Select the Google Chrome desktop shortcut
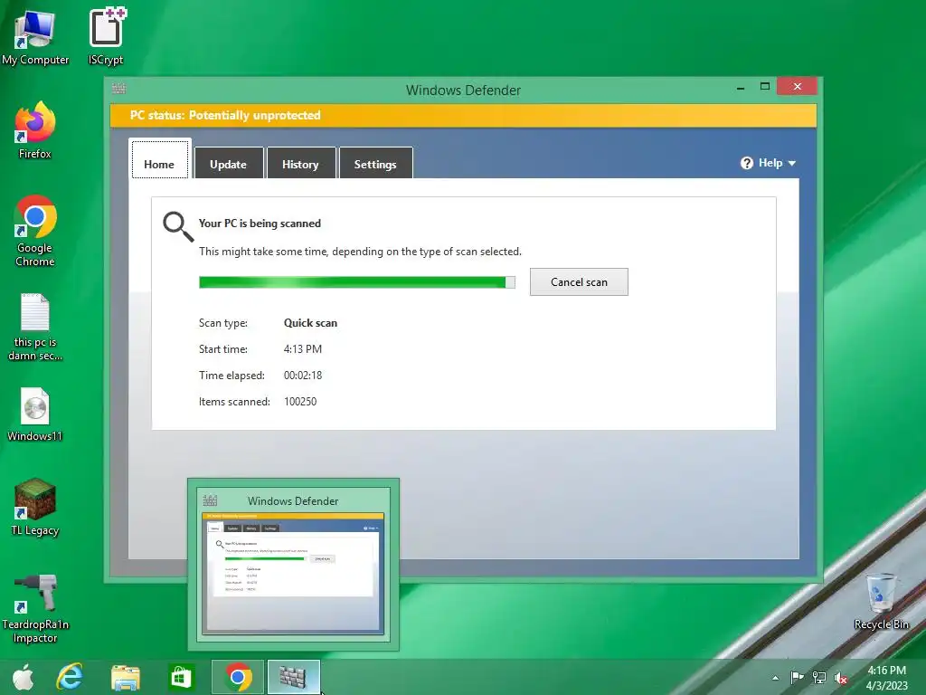 [x=35, y=231]
